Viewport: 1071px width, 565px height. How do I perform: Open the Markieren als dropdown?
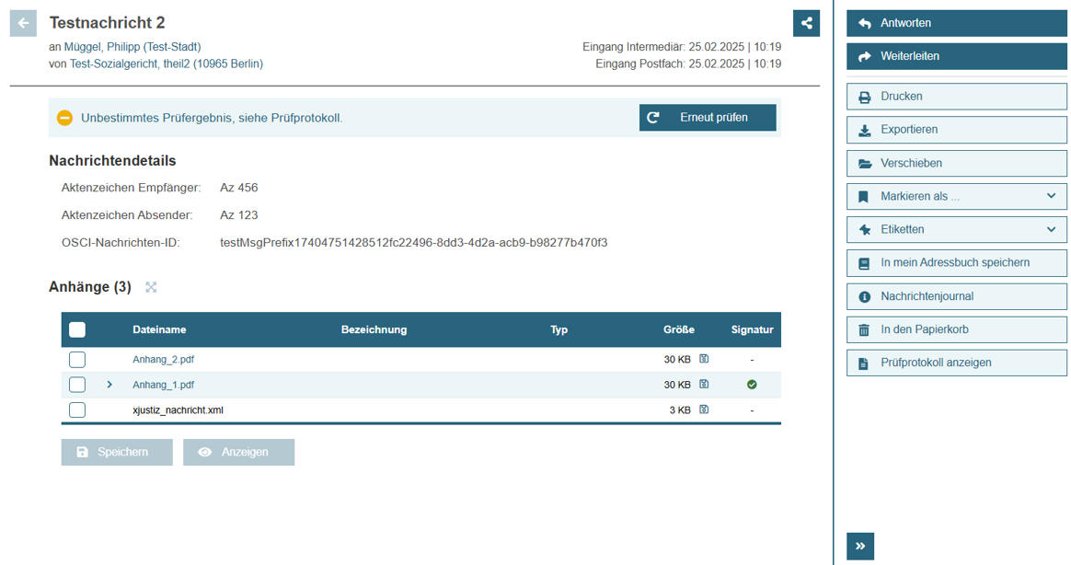tap(956, 196)
